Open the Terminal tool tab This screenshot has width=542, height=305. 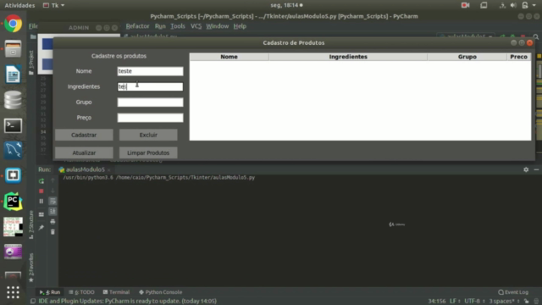pyautogui.click(x=116, y=292)
